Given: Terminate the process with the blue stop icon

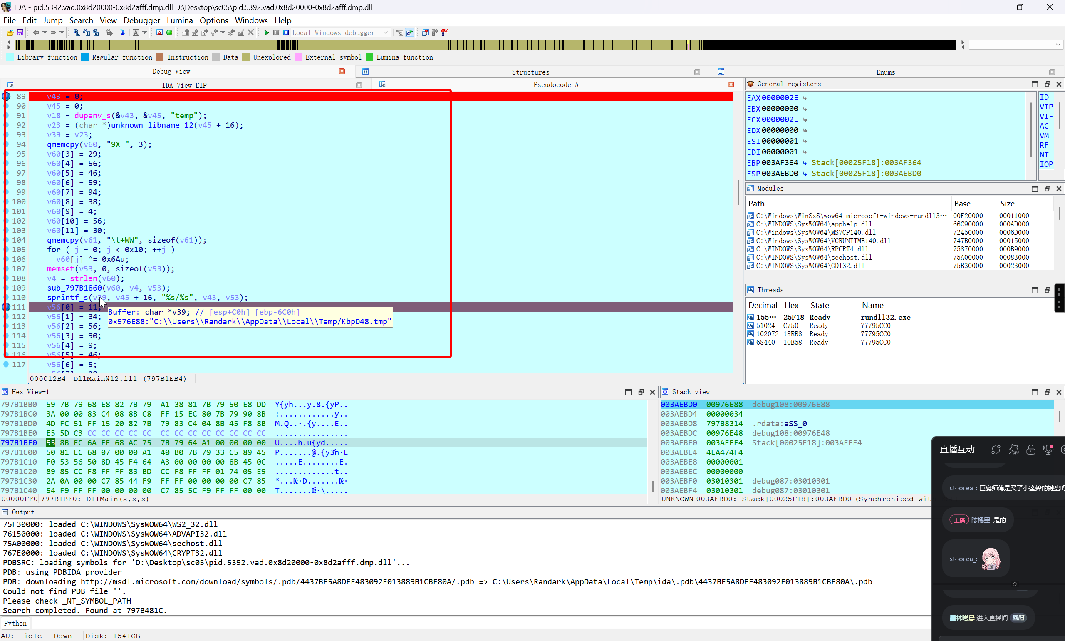Looking at the screenshot, I should pos(286,32).
